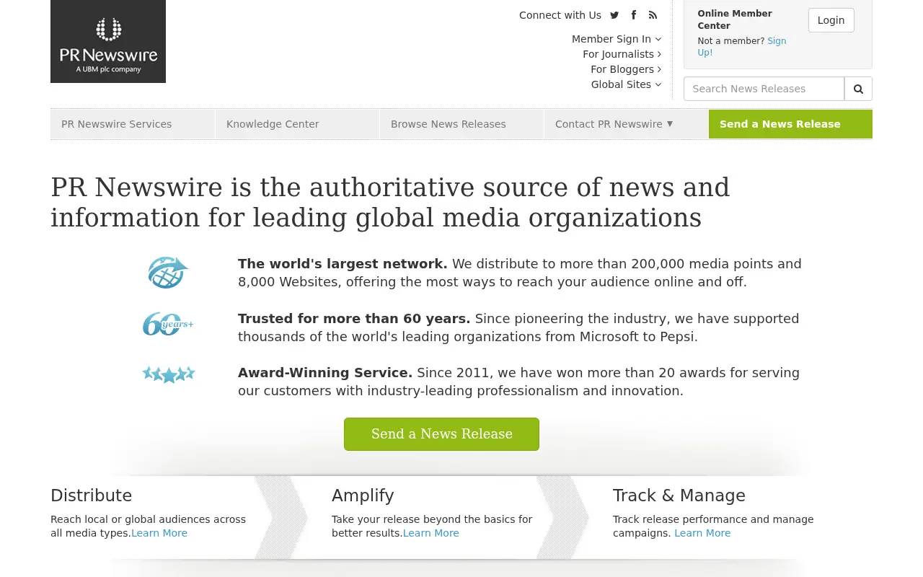Click the Sign Up! link
This screenshot has height=577, width=923.
click(742, 47)
